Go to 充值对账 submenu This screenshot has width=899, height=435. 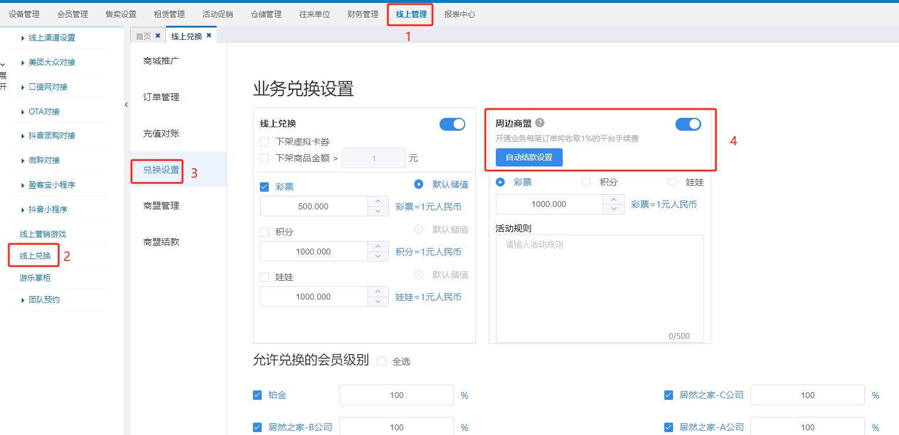[x=161, y=133]
